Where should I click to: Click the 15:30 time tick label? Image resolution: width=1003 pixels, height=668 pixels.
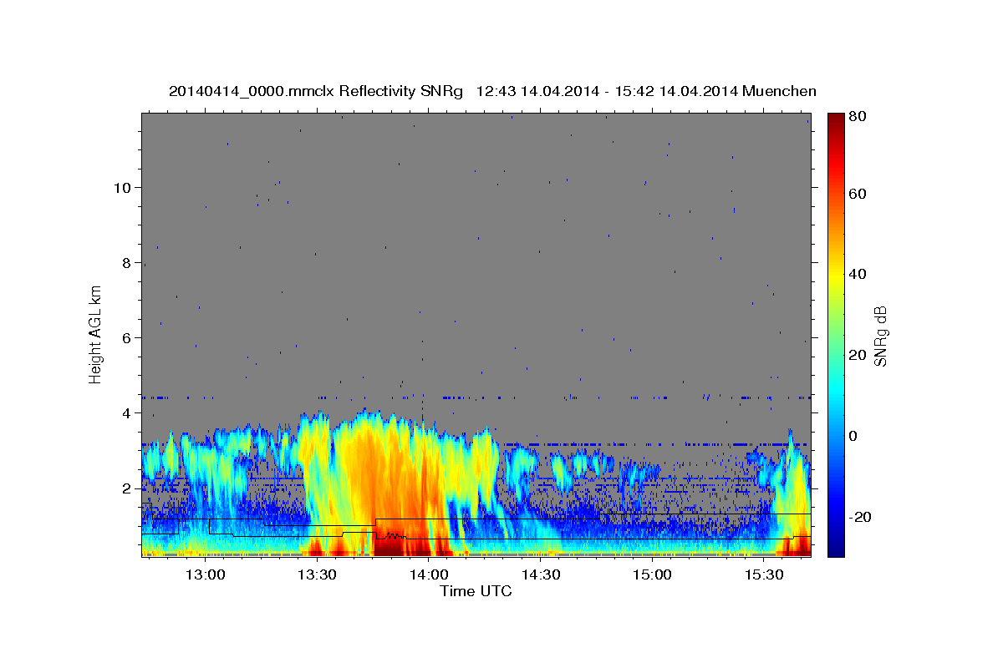(x=763, y=574)
